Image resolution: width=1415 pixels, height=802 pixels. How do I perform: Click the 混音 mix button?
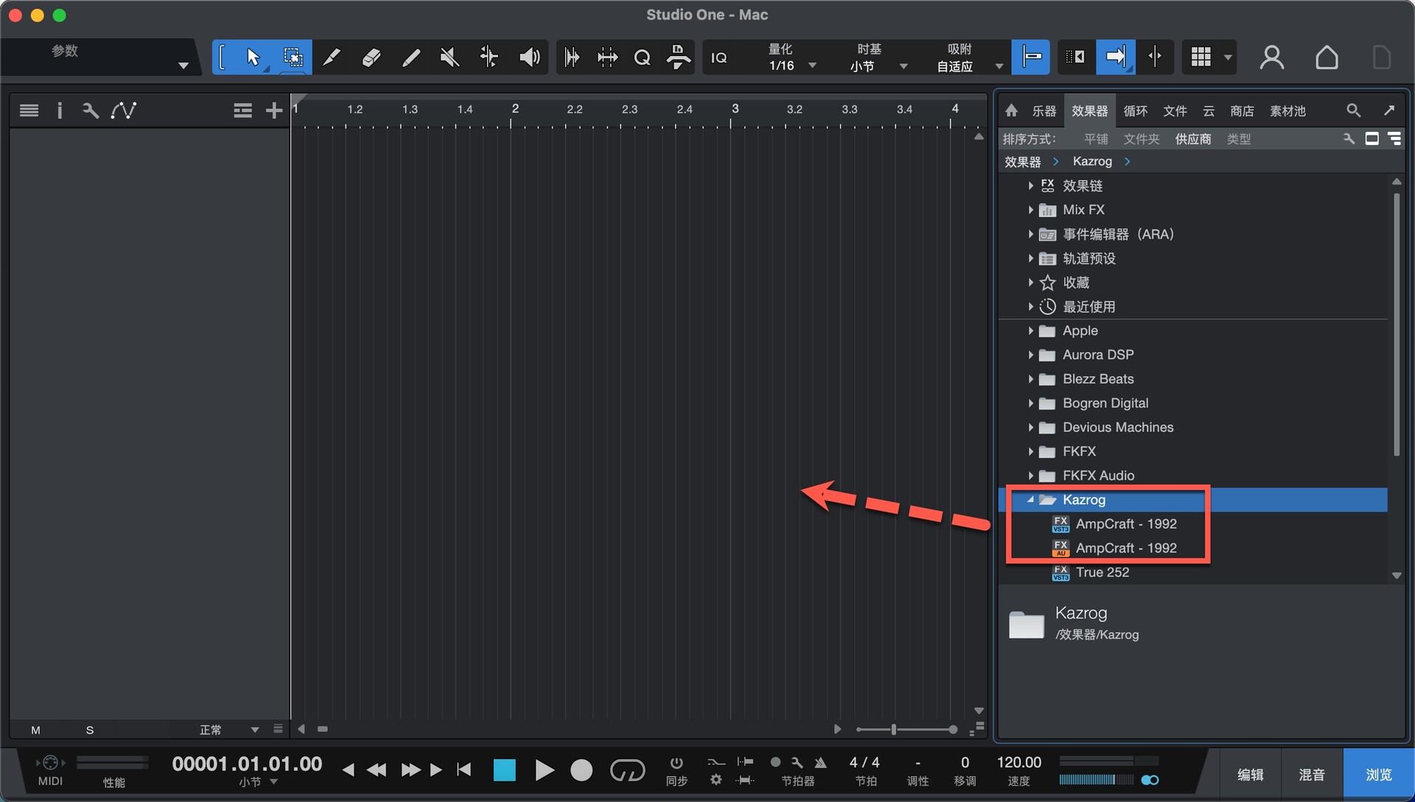1312,774
